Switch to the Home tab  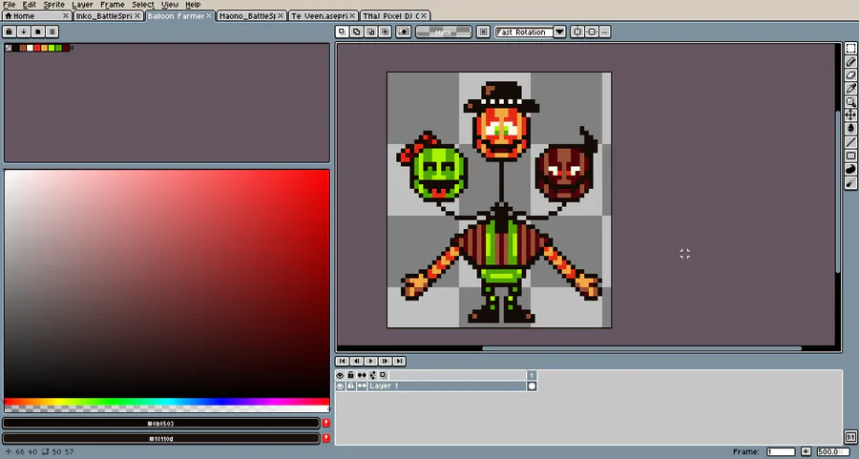[x=36, y=16]
